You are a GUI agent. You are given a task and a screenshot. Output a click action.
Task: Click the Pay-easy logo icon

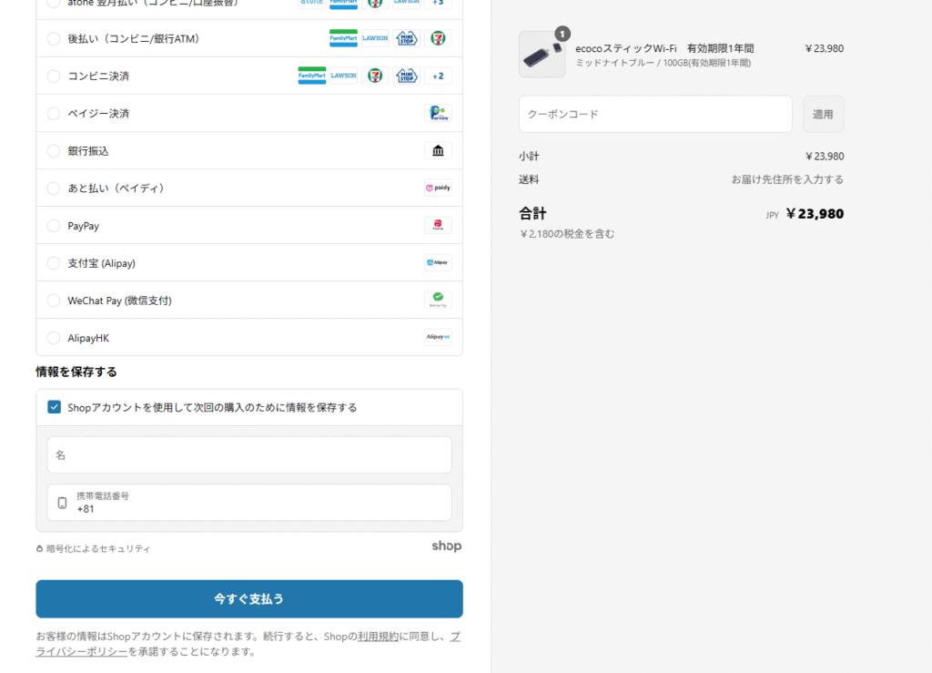pyautogui.click(x=438, y=114)
